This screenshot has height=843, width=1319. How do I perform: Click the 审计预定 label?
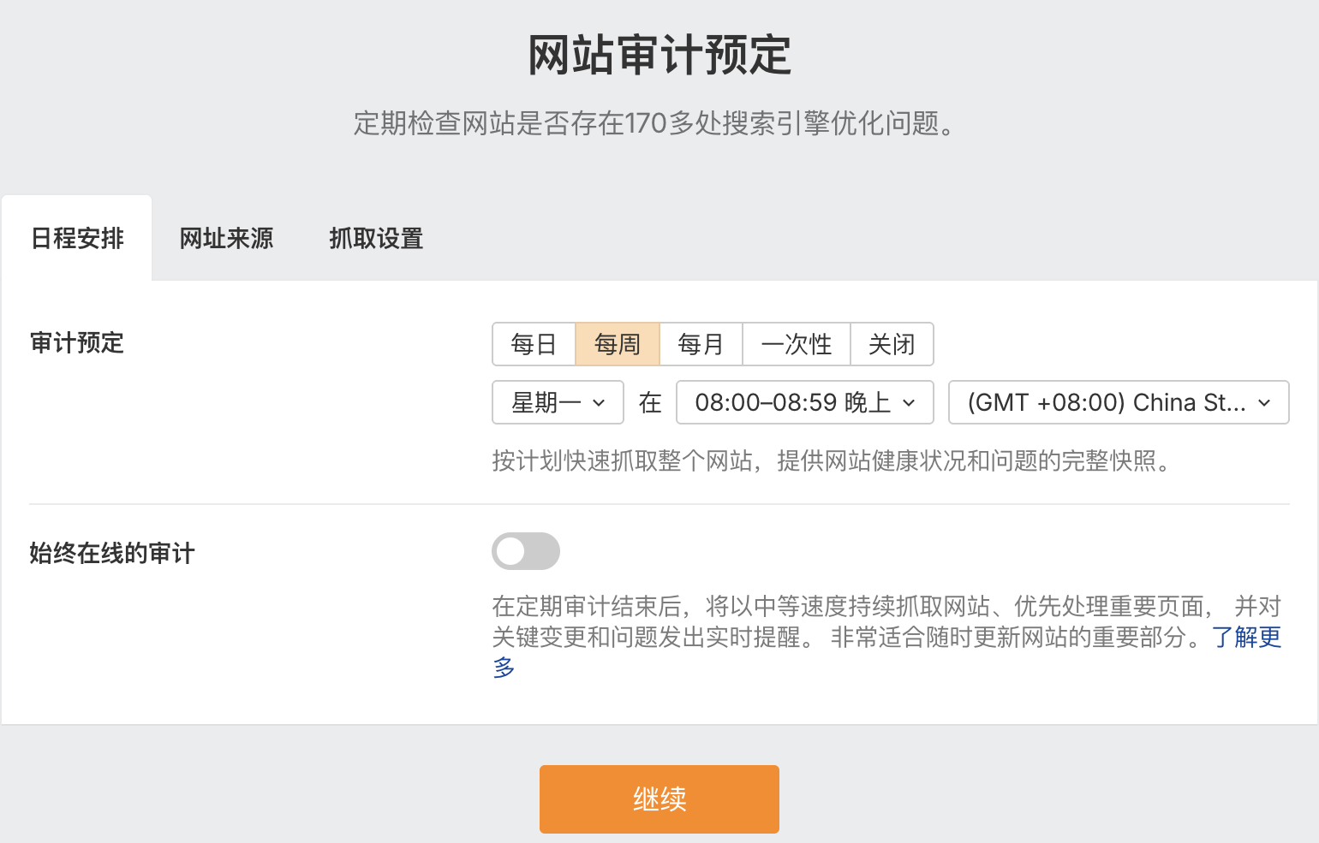[77, 343]
